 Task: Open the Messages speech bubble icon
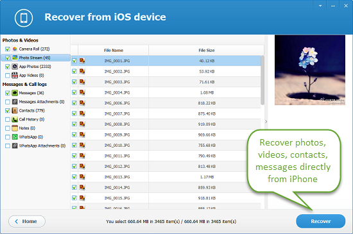point(15,93)
